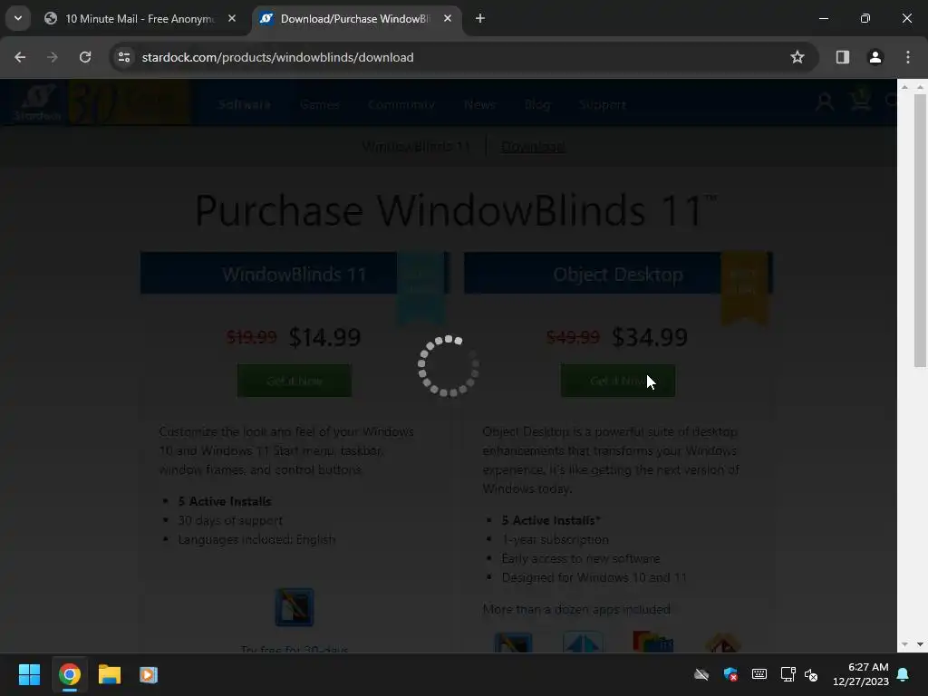Click the WindowBlinds 11 card header
928x696 pixels.
(295, 274)
